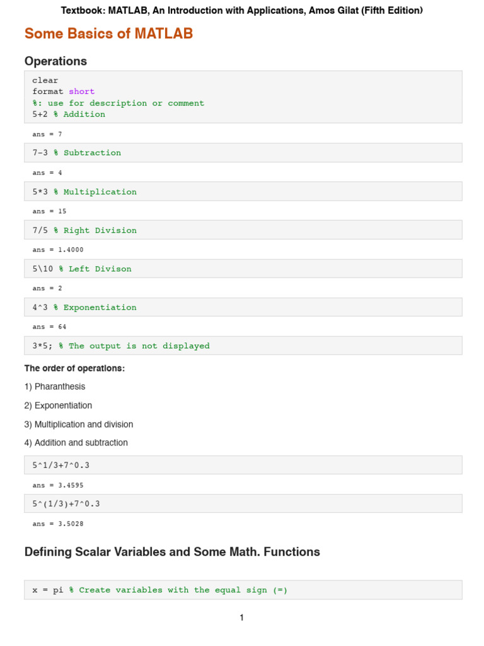Image resolution: width=484 pixels, height=646 pixels.
Task: Select the "5+2 % Addition" code line
Action: click(69, 114)
